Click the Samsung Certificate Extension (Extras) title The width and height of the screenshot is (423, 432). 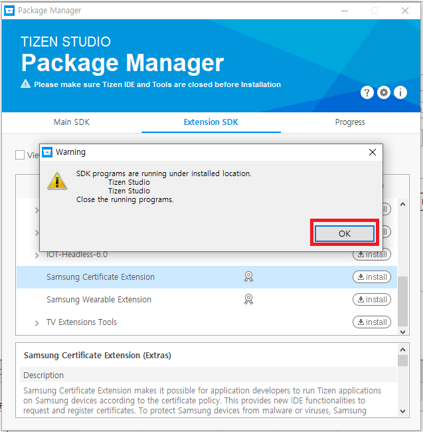pyautogui.click(x=98, y=356)
